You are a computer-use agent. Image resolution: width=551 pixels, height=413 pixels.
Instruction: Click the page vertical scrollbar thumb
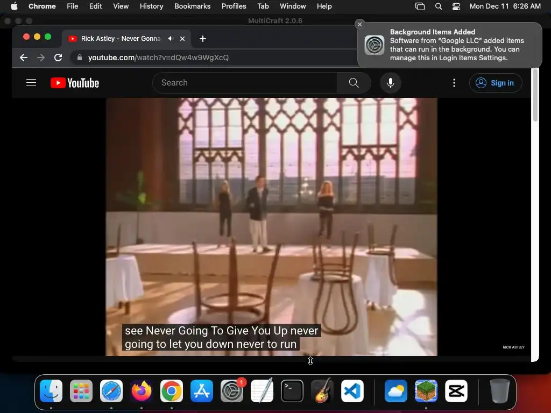point(535,96)
